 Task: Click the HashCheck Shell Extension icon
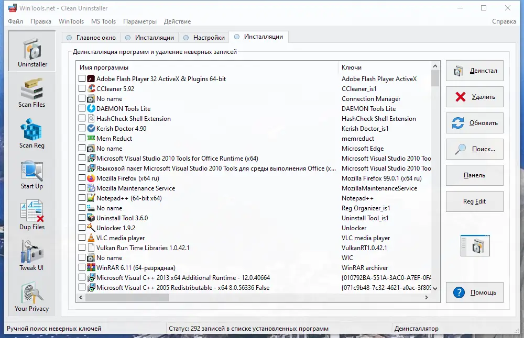[91, 118]
